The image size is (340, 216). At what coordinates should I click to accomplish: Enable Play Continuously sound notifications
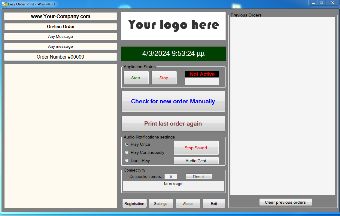[x=127, y=152]
